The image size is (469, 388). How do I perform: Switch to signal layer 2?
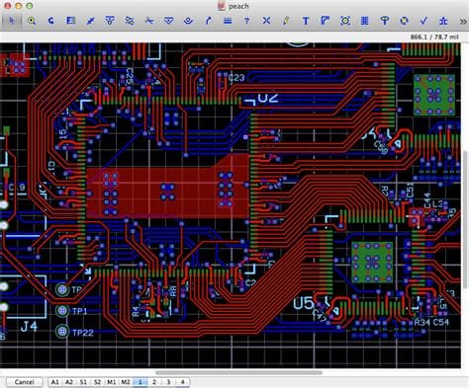point(154,382)
